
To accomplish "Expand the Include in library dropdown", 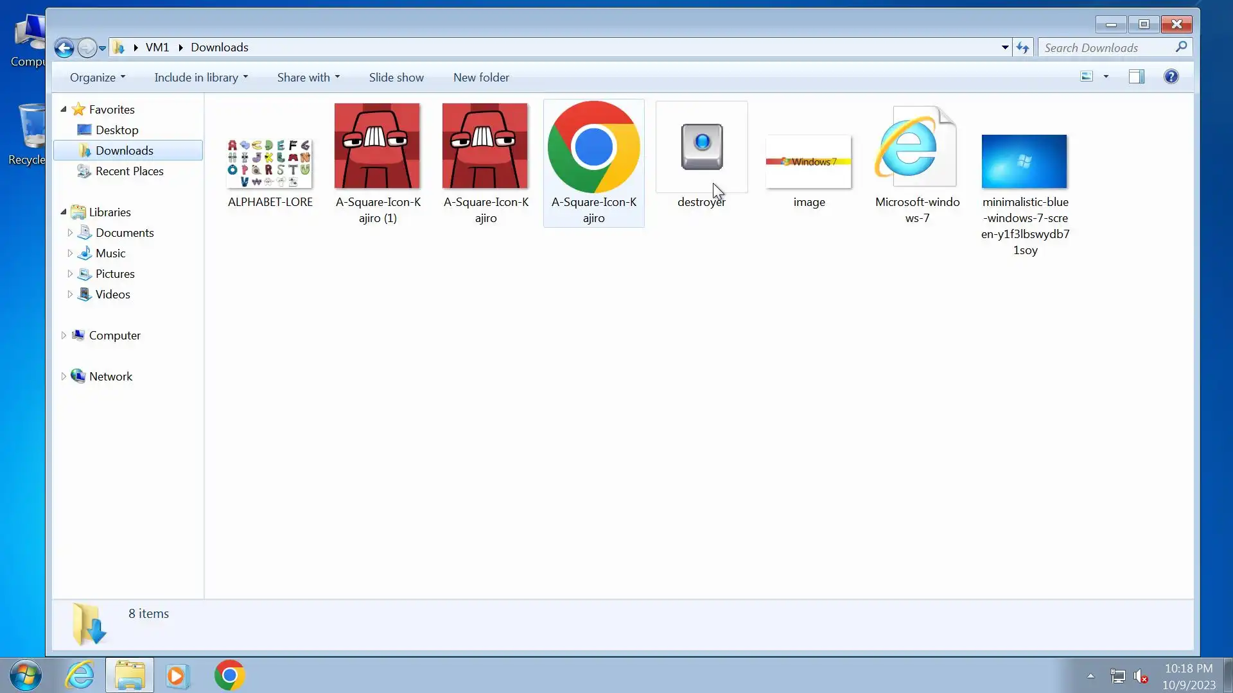I will pos(200,78).
